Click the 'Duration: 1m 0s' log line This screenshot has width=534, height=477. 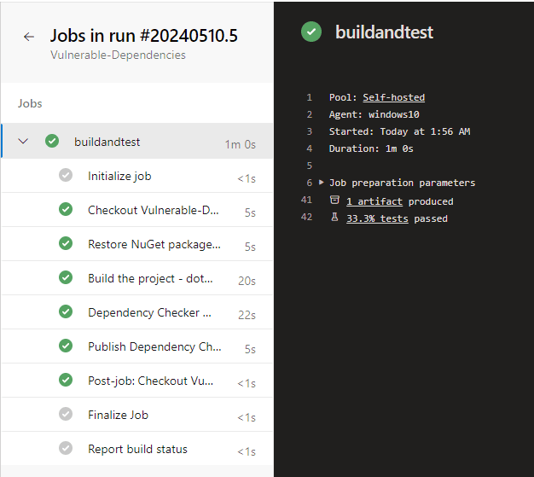click(371, 148)
